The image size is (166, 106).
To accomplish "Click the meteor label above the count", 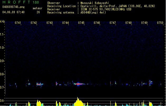I will [37, 8].
